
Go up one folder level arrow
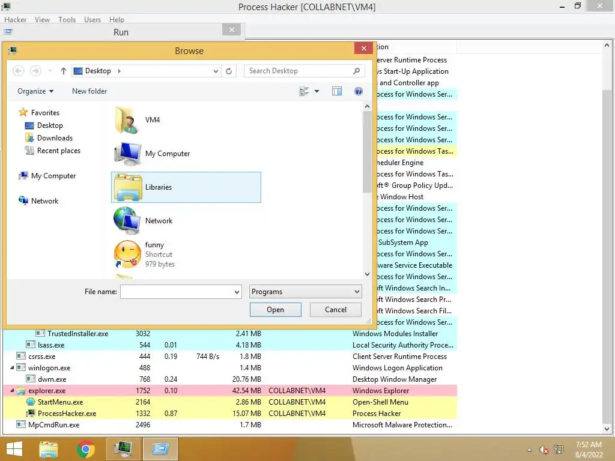point(63,71)
